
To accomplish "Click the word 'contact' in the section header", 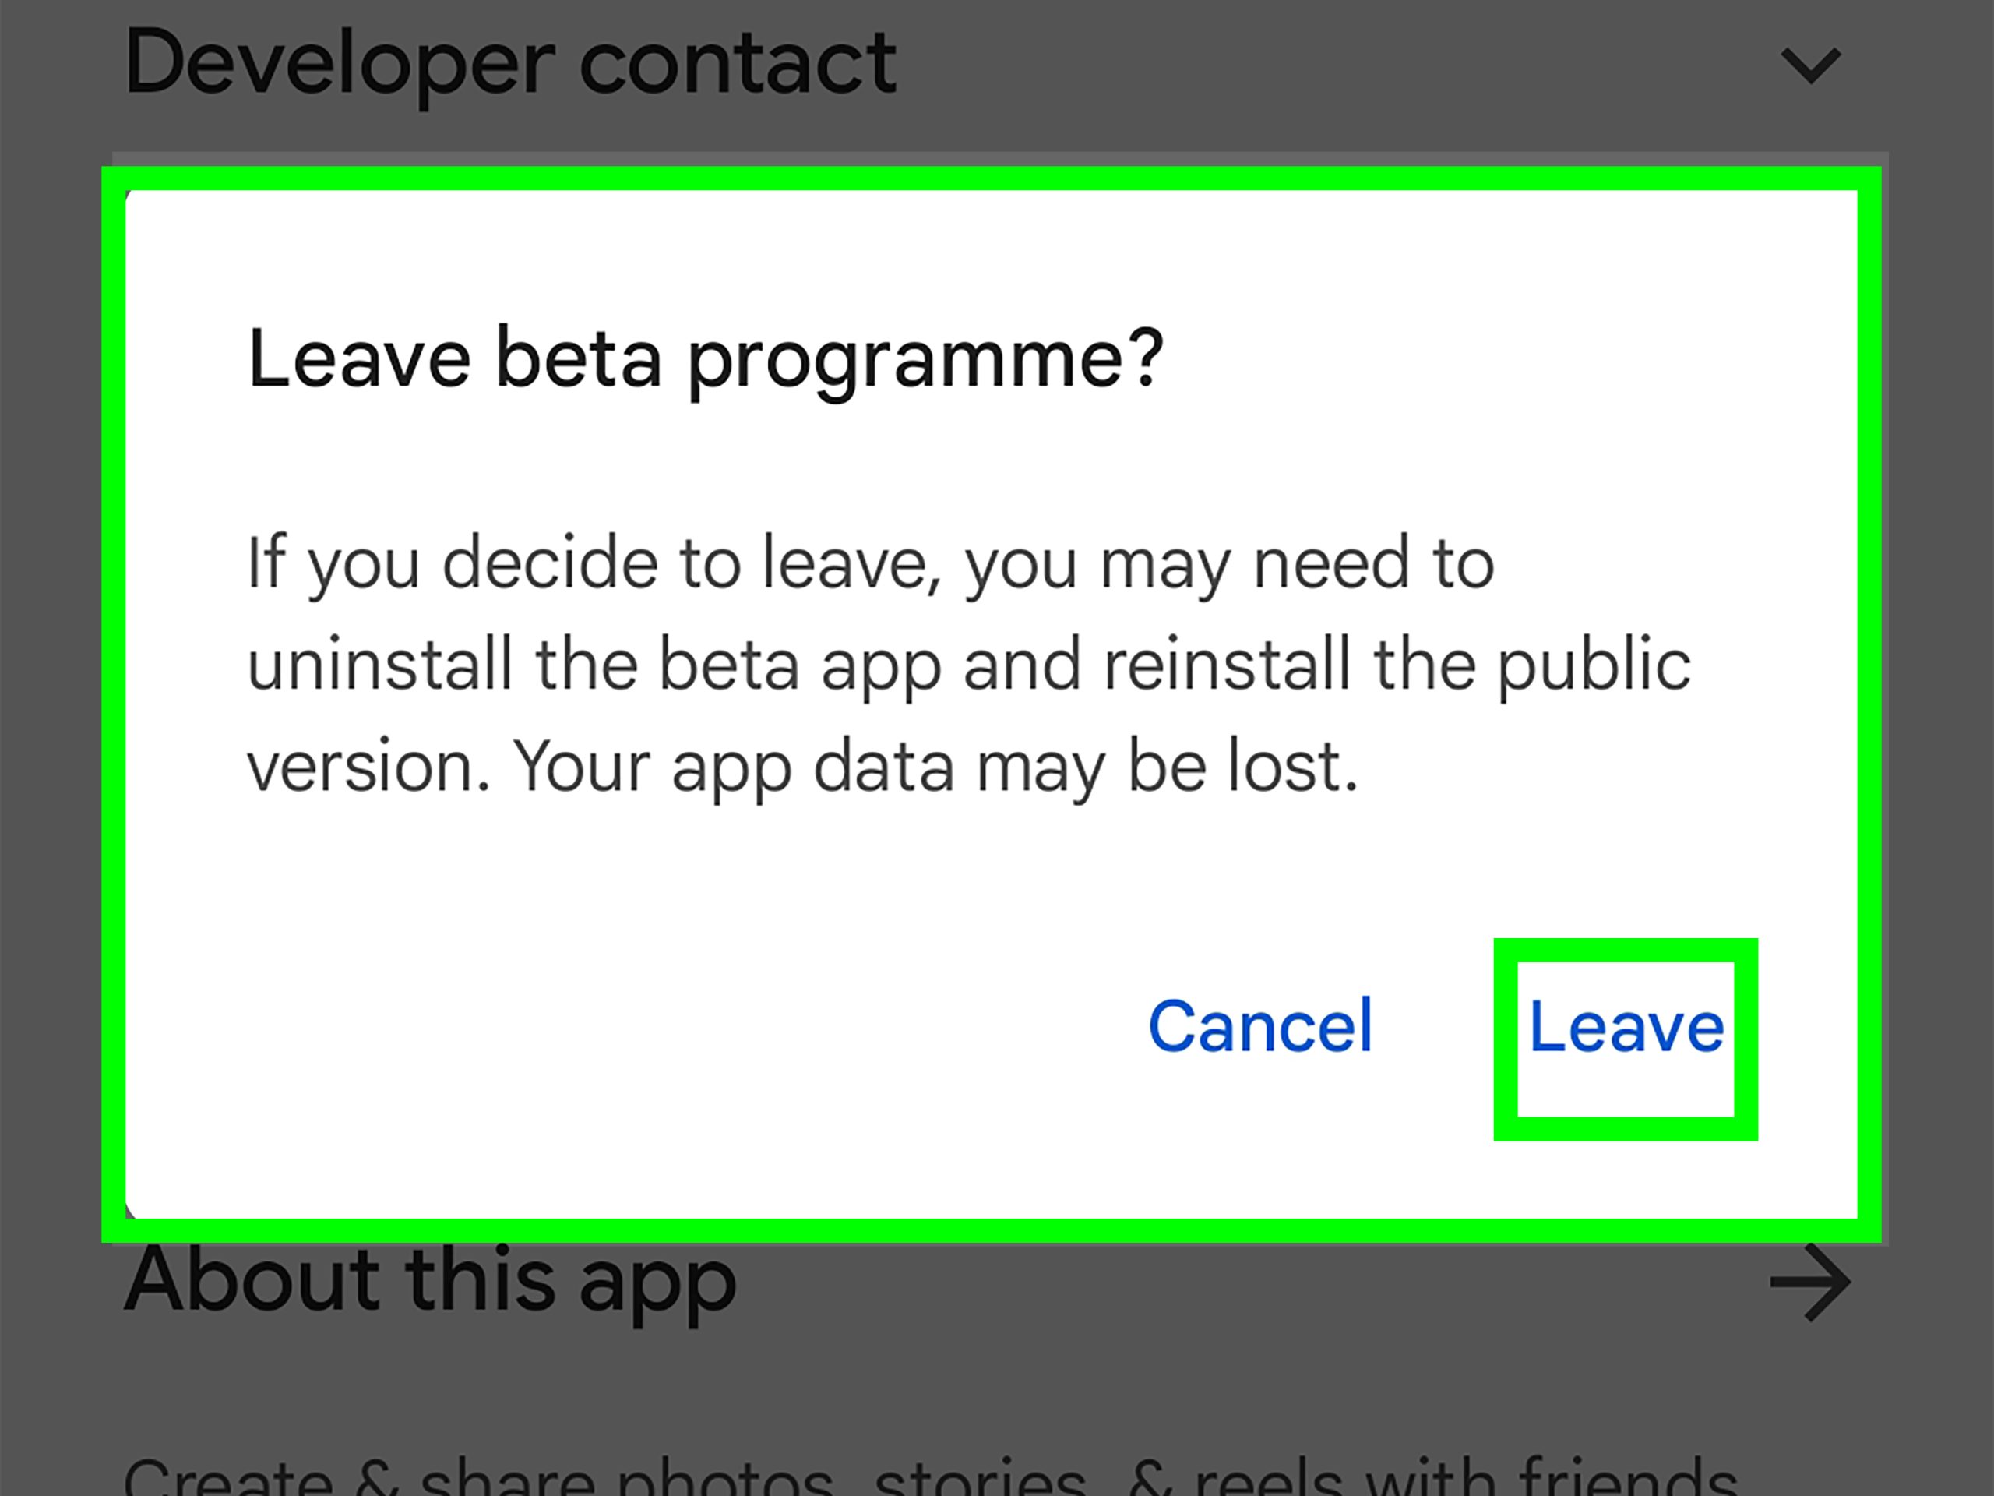I will (738, 63).
